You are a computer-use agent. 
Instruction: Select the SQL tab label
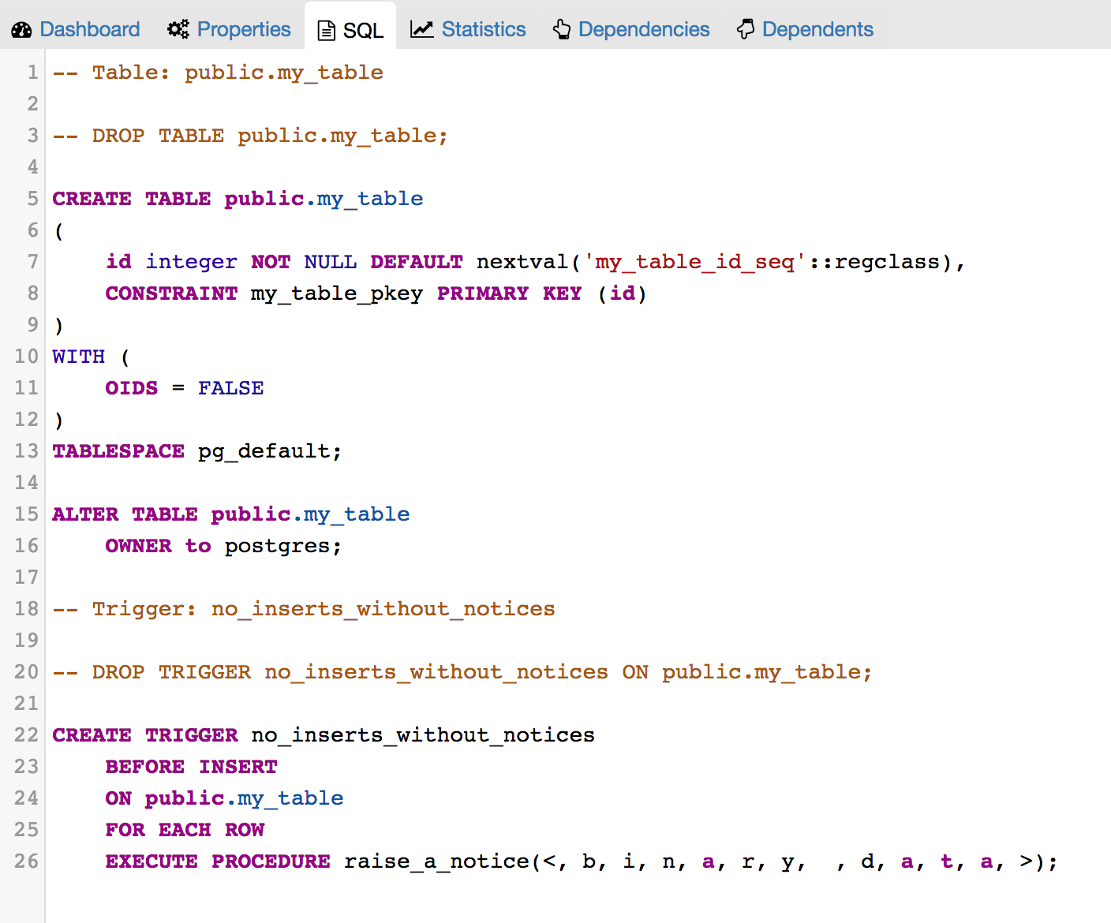tap(363, 31)
